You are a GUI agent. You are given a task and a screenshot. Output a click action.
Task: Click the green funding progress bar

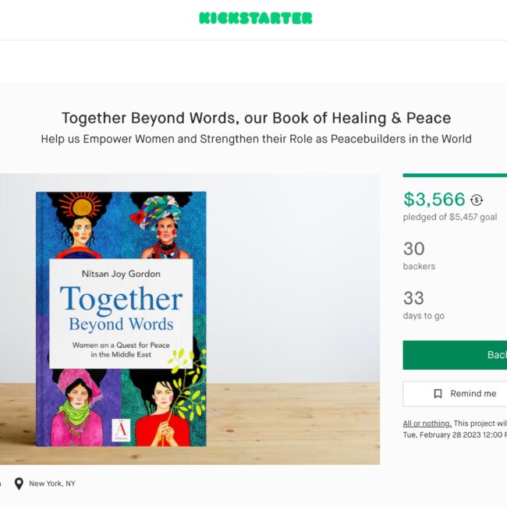point(455,175)
